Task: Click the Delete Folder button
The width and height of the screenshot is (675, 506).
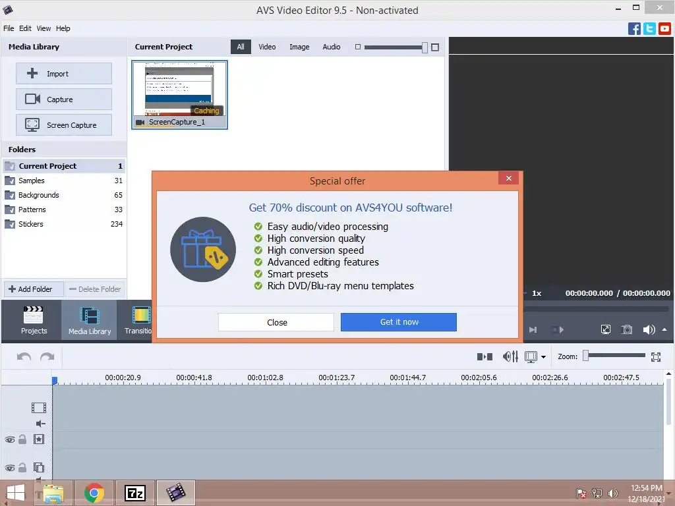Action: (x=95, y=289)
